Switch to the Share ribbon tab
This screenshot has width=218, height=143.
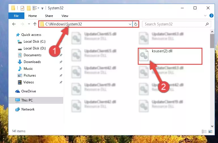(49, 16)
